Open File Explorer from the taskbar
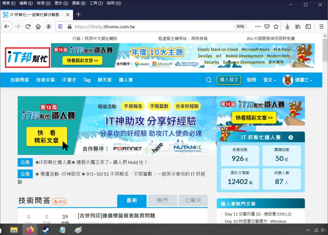Image resolution: width=328 pixels, height=235 pixels. (x=14, y=230)
